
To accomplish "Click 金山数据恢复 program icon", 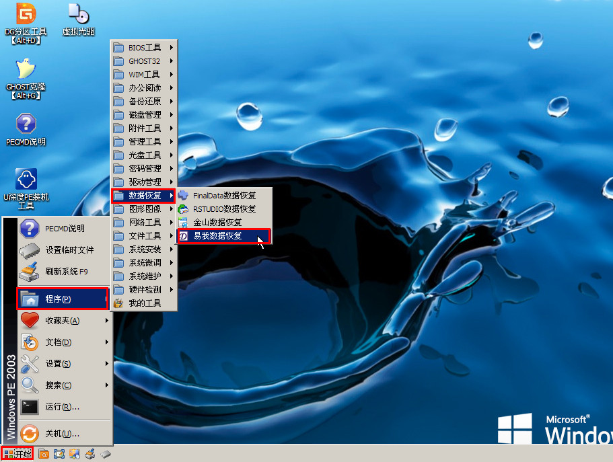I will pyautogui.click(x=183, y=223).
